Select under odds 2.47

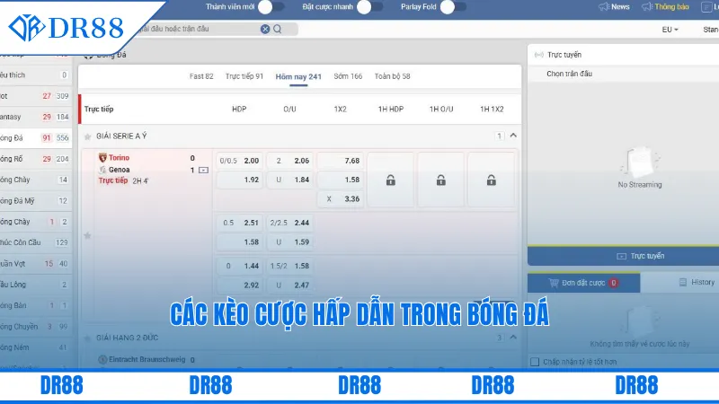[289, 285]
